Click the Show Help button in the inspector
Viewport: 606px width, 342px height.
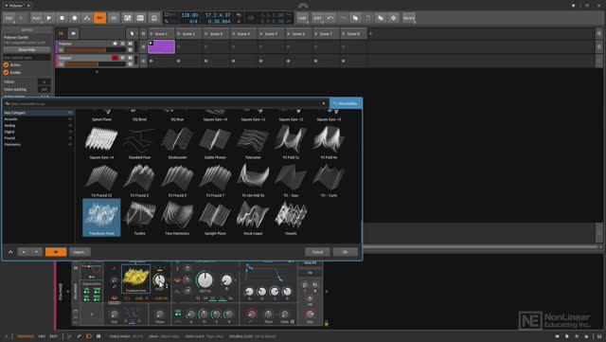click(x=27, y=49)
